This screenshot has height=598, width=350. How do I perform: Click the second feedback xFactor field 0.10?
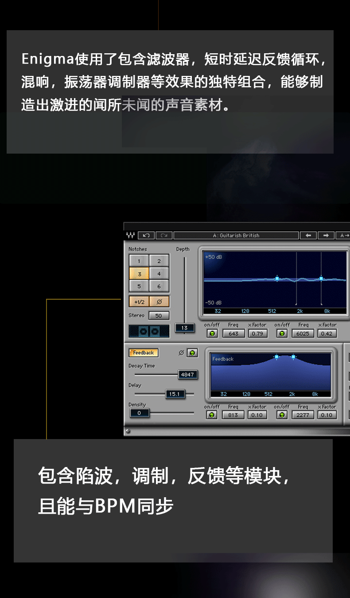327,415
